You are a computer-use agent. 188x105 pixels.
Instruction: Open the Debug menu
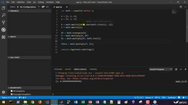tap(41, 2)
